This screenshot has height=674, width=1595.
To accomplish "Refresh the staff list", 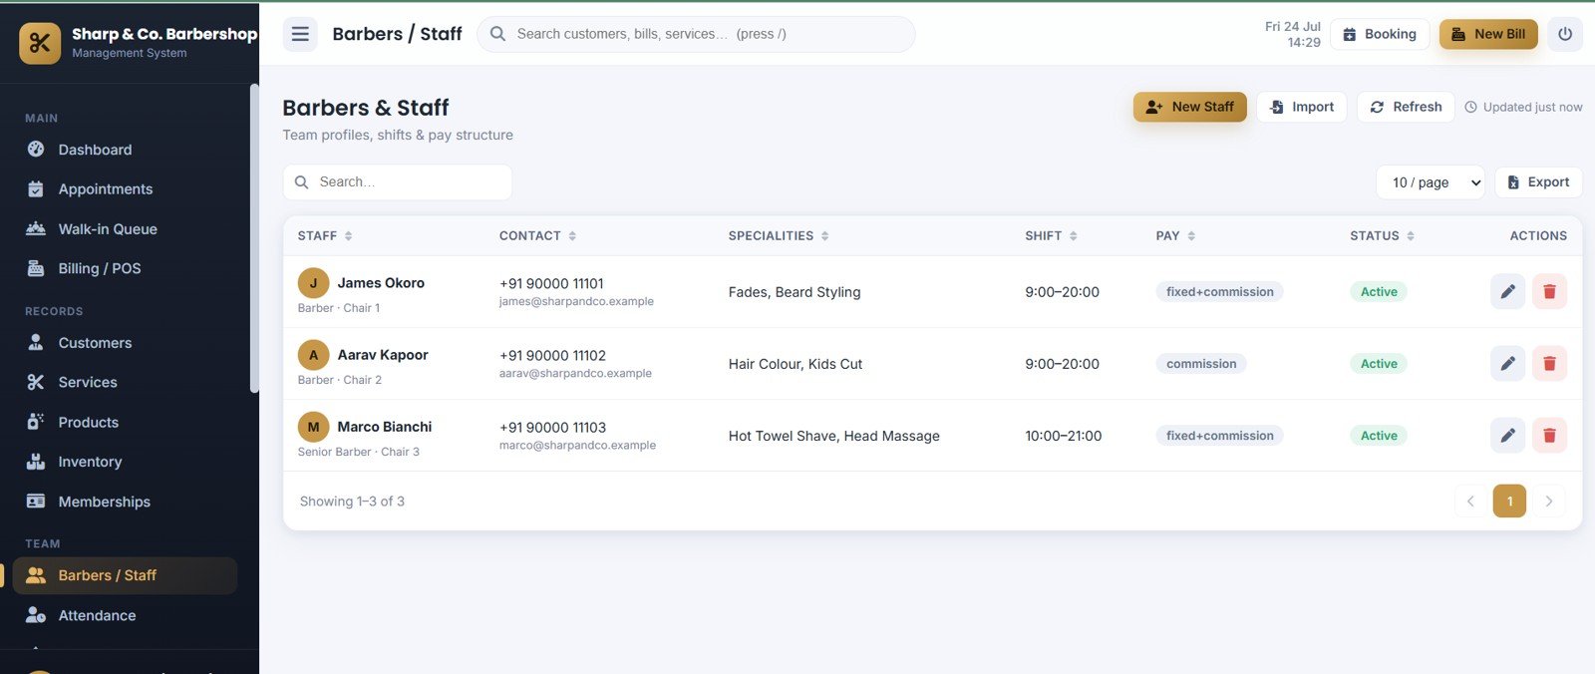I will point(1406,107).
